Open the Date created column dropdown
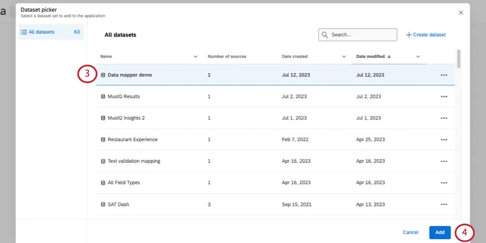This screenshot has width=486, height=243. 344,57
